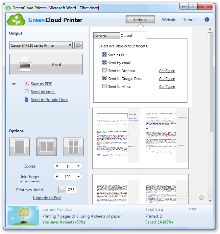Screen dimensions: 220x234
Task: Click the Google Docs file icon
Action: [26, 99]
